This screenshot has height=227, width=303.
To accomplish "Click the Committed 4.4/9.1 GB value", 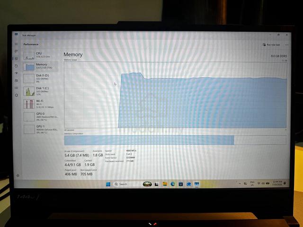I will point(72,165).
